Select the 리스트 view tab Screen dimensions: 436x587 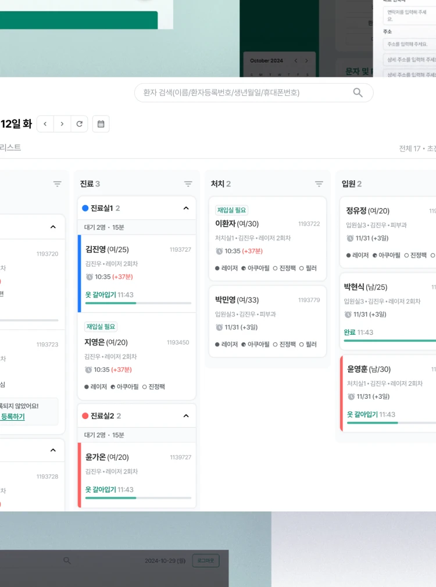[10, 148]
